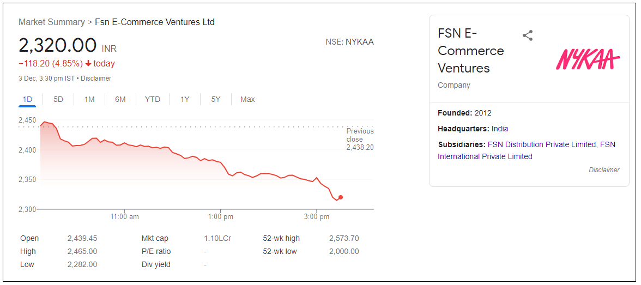
Task: Select the YTD chart tab
Action: (153, 99)
